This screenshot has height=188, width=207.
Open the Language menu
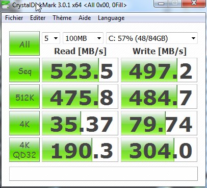point(111,18)
